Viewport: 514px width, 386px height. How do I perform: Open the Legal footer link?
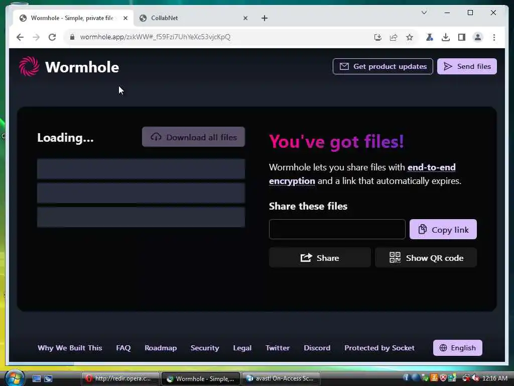[x=242, y=348]
